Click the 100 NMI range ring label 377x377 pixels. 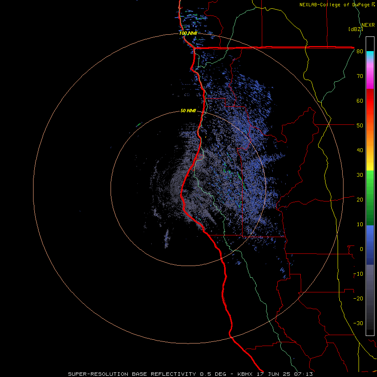pyautogui.click(x=188, y=33)
